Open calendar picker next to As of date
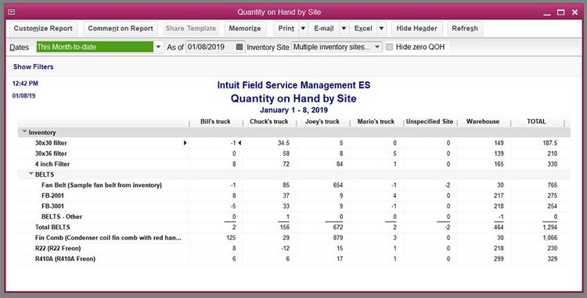 (239, 47)
